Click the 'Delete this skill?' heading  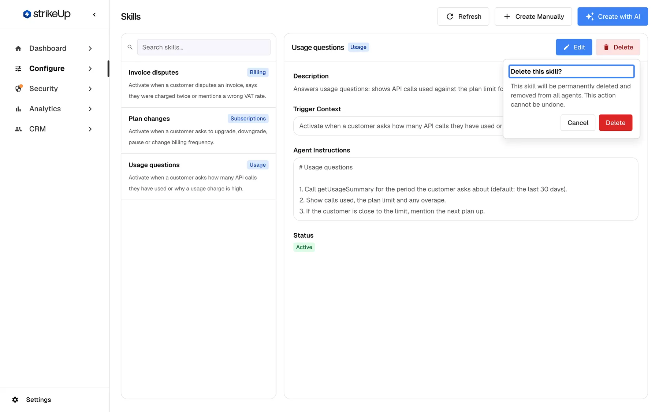pyautogui.click(x=571, y=71)
